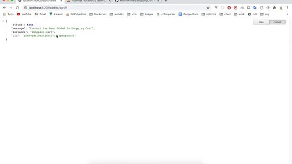Reload the current page
Image resolution: width=292 pixels, height=164 pixels.
tap(17, 8)
